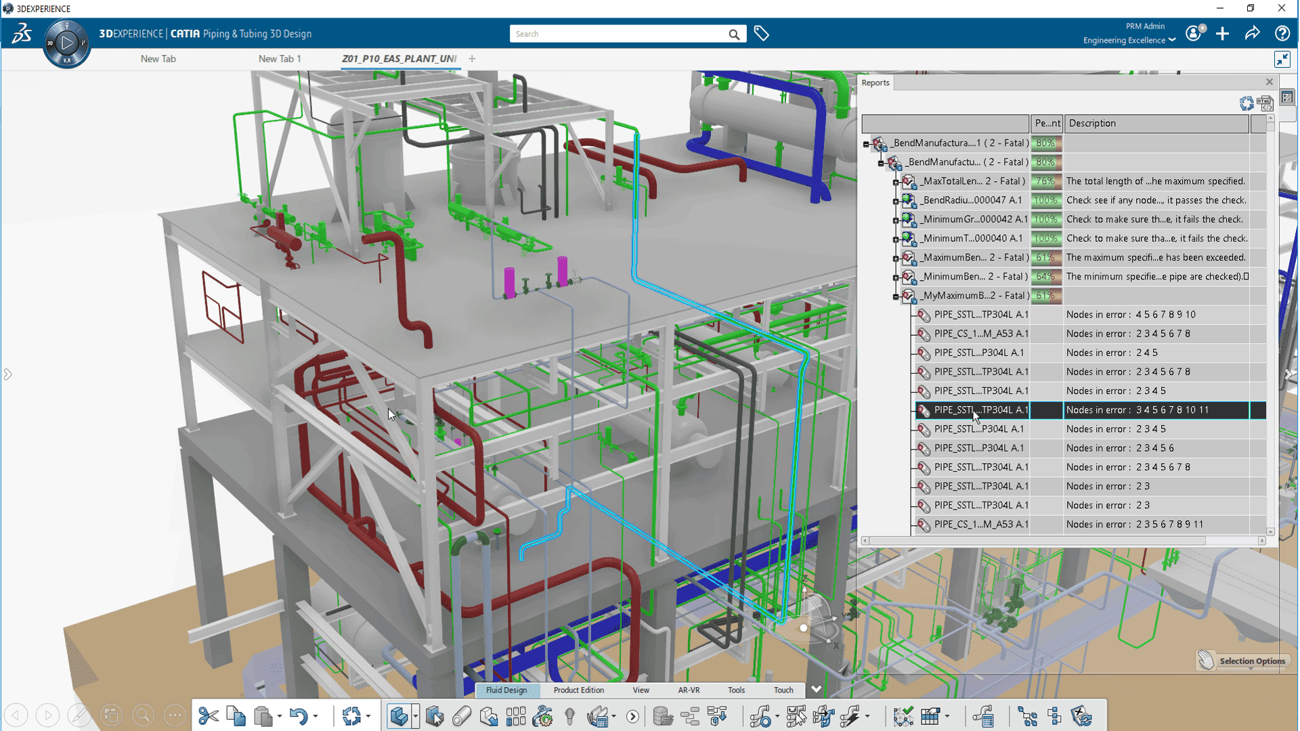Open the Touch mode menu
Screen dimensions: 1300x731
pos(783,689)
